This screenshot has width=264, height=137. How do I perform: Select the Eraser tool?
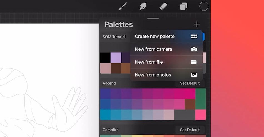(x=163, y=7)
